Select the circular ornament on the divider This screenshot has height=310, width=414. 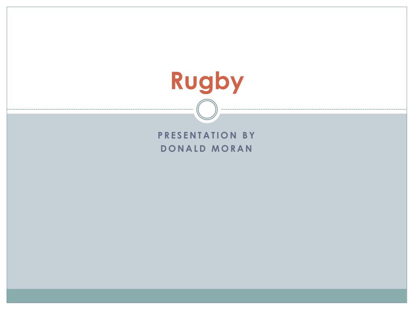tap(207, 109)
